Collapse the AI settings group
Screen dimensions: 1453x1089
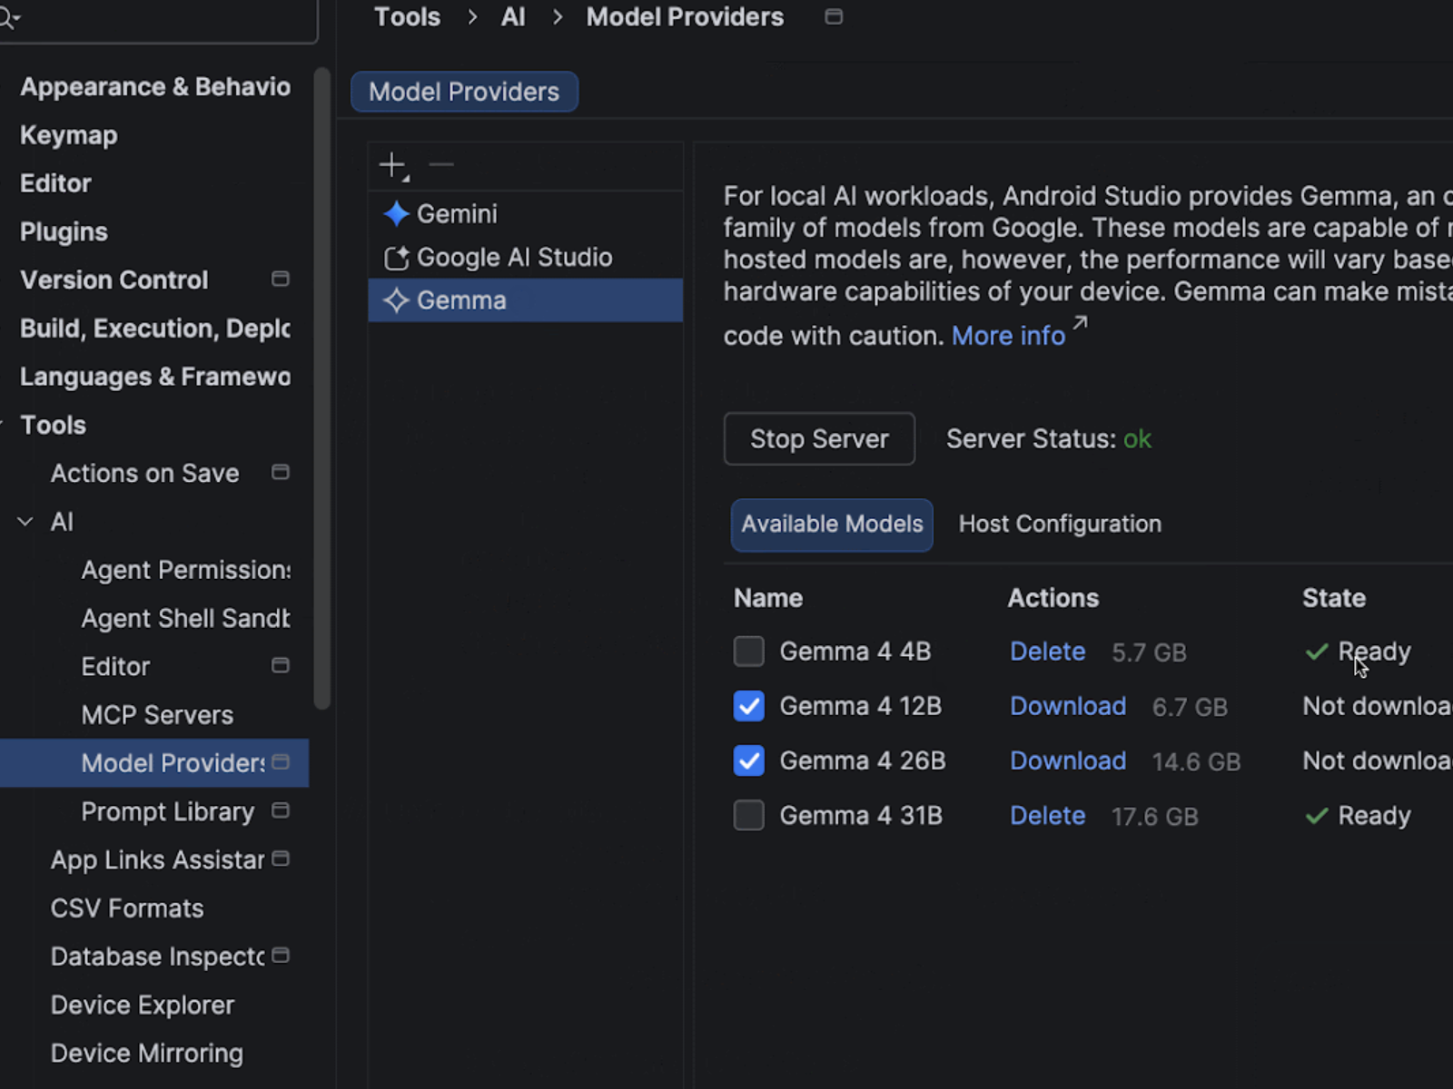coord(25,522)
